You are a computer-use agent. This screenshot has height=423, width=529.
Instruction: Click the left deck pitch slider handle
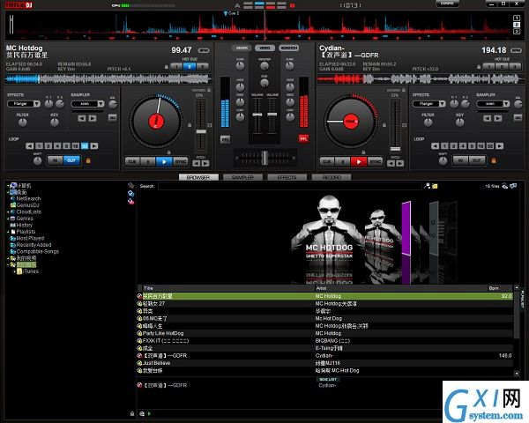[x=201, y=131]
